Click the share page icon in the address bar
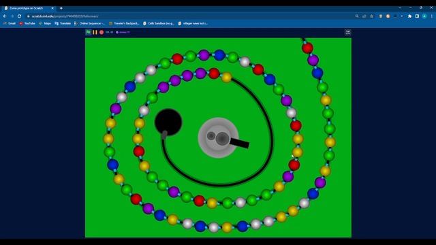Viewport: 436px width, 245px height. 364,16
